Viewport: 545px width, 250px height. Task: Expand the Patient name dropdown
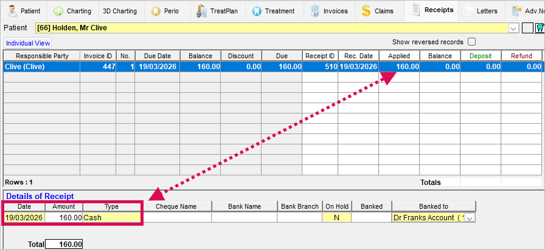coord(513,28)
